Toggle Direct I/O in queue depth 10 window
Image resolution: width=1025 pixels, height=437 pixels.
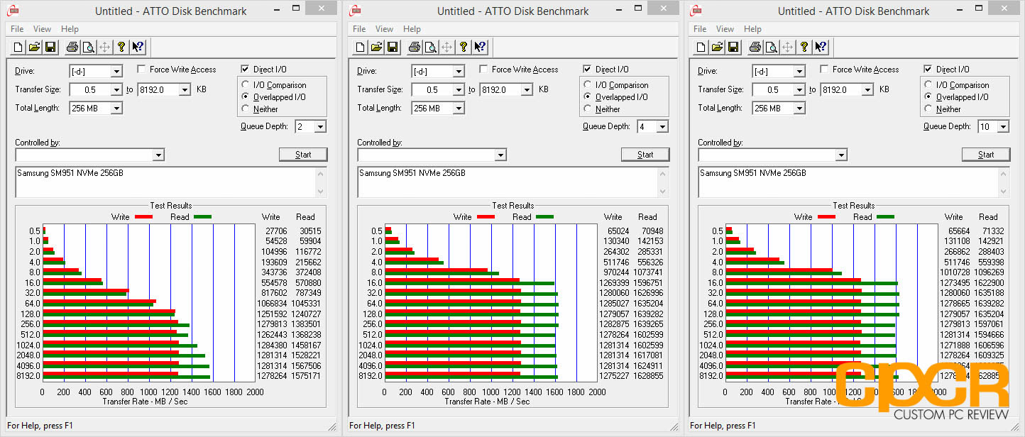point(928,70)
